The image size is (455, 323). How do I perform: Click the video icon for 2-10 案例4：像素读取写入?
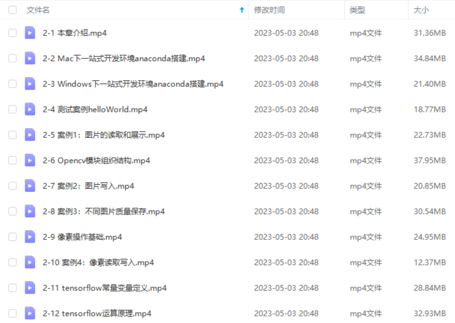pos(30,262)
